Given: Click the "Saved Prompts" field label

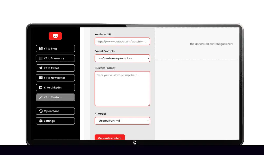Looking at the screenshot, I should 105,51.
